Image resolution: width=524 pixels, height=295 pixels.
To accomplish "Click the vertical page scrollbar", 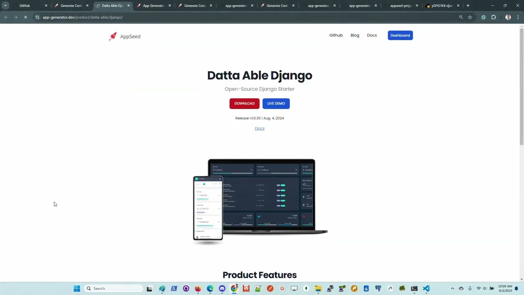I will [521, 86].
